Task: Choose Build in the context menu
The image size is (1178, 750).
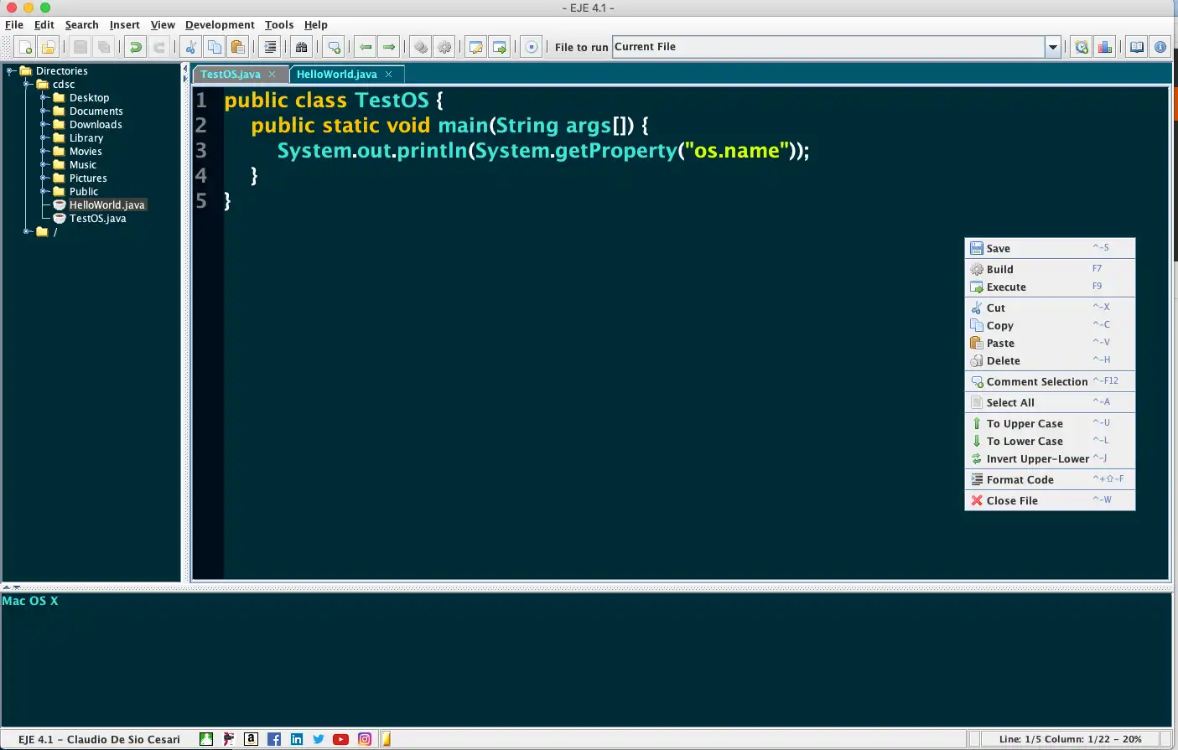Action: tap(1050, 269)
